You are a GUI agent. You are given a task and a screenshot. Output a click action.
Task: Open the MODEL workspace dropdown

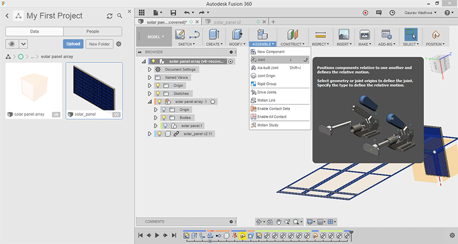point(155,36)
